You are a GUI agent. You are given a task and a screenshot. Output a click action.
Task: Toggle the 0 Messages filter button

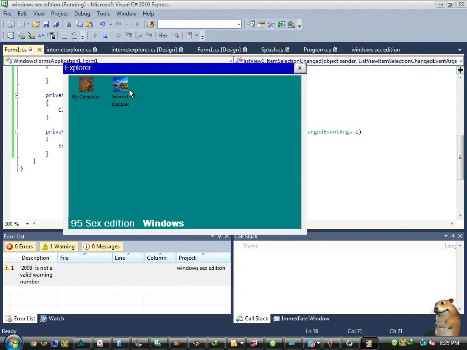(102, 247)
